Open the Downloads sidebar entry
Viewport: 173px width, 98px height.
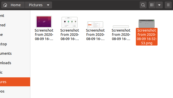pyautogui.click(x=15, y=63)
